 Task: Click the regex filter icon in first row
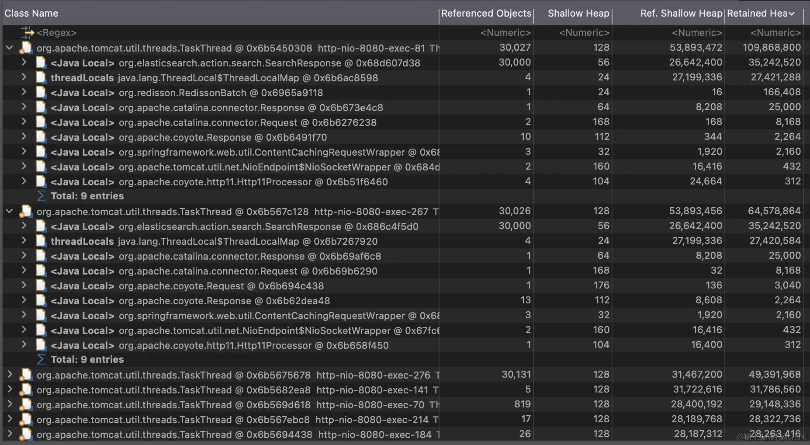point(27,32)
